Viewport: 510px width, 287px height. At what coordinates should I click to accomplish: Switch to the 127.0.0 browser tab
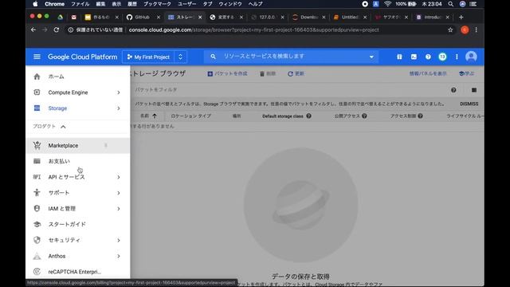(267, 18)
